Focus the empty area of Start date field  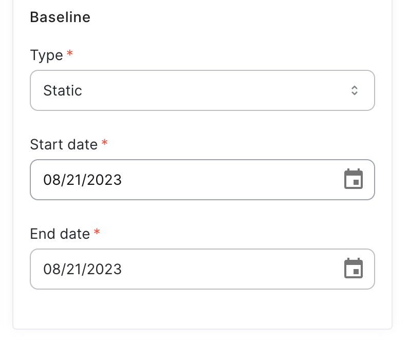click(x=232, y=180)
